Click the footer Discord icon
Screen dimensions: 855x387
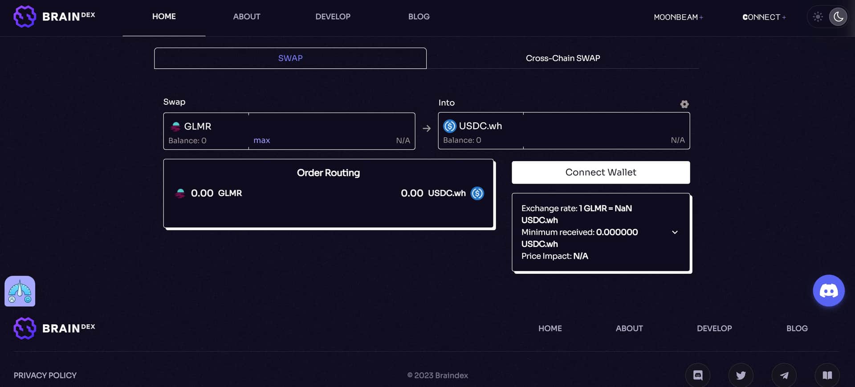[697, 375]
